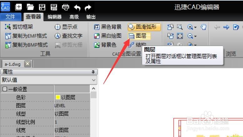Viewport: 243px width, 137px height.
Task: Close the a-1.dwg tab
Action: pyautogui.click(x=28, y=64)
